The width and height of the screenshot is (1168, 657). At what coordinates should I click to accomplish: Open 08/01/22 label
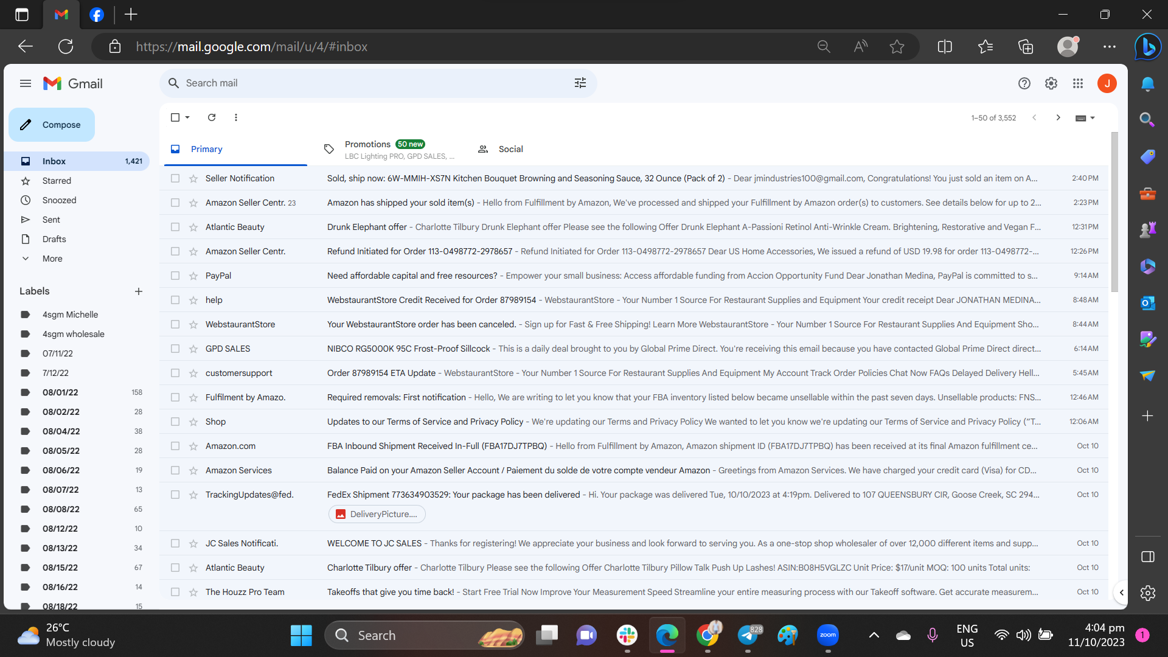coord(60,392)
